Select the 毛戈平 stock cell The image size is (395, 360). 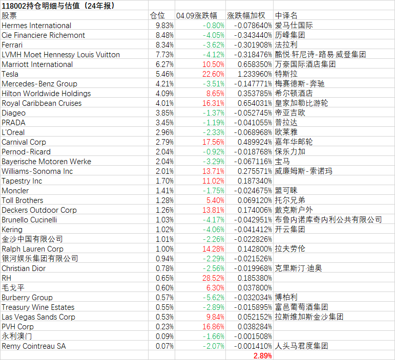pyautogui.click(x=74, y=287)
